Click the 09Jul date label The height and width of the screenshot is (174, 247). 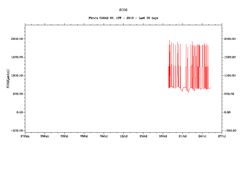(x=104, y=136)
